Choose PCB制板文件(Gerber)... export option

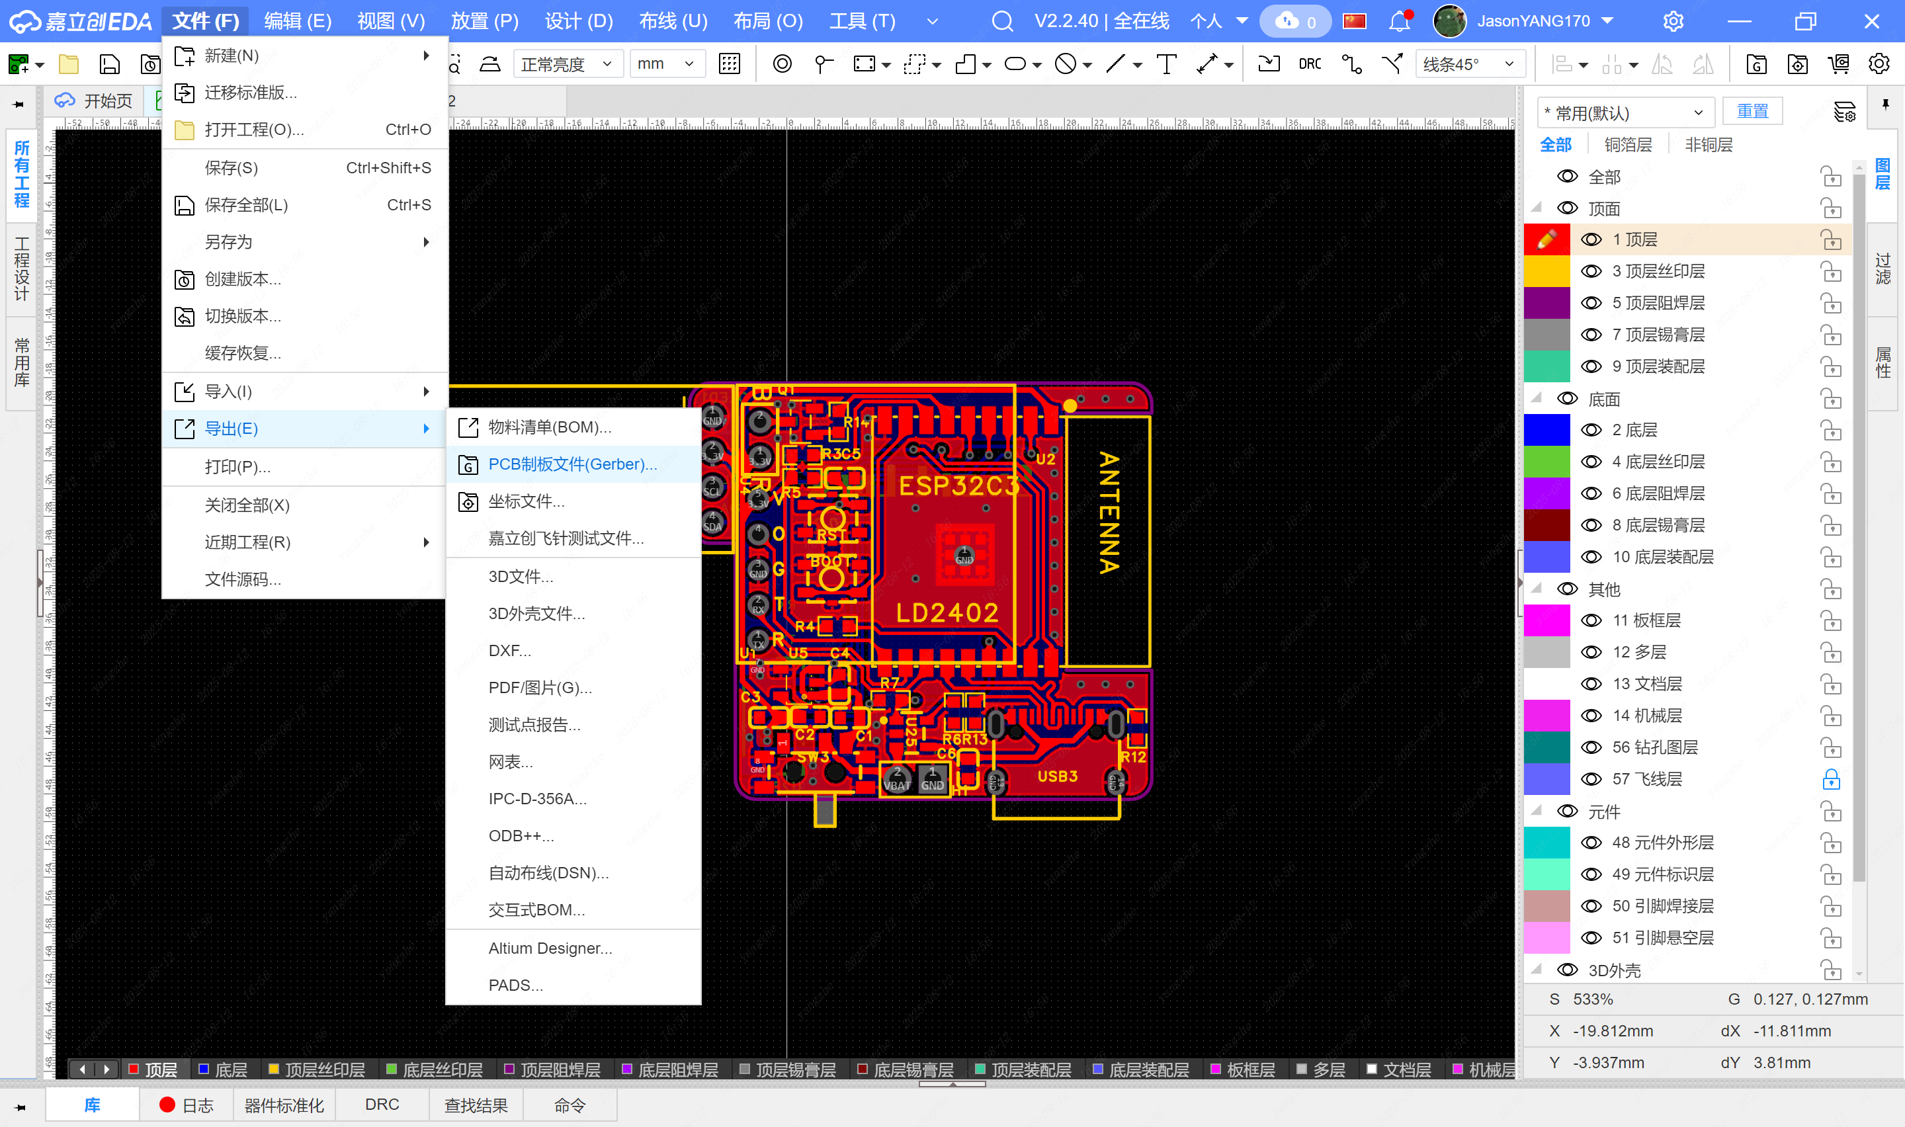pos(573,465)
